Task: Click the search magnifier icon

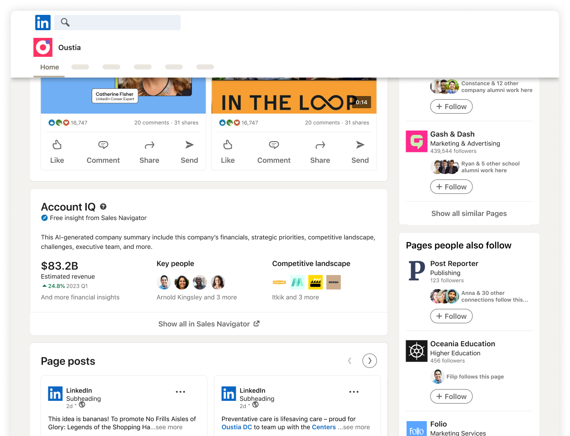Action: (x=65, y=22)
